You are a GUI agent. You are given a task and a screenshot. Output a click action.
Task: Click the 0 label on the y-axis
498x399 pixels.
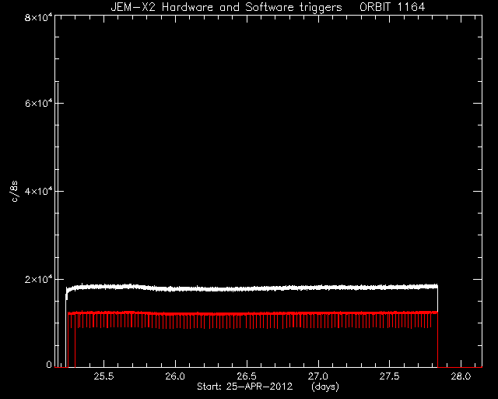[x=48, y=364]
